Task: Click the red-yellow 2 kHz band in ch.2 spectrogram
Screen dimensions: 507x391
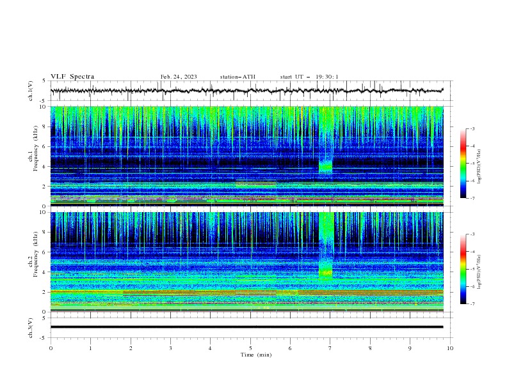Action: (x=246, y=293)
